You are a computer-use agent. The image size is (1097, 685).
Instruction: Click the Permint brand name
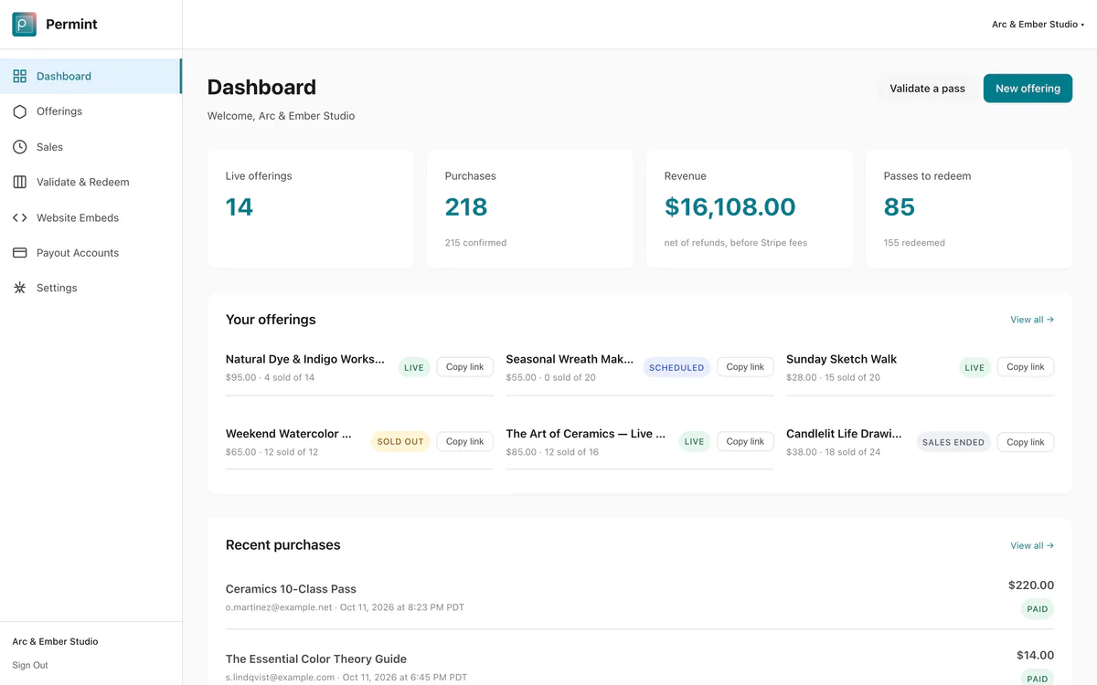[x=71, y=25]
